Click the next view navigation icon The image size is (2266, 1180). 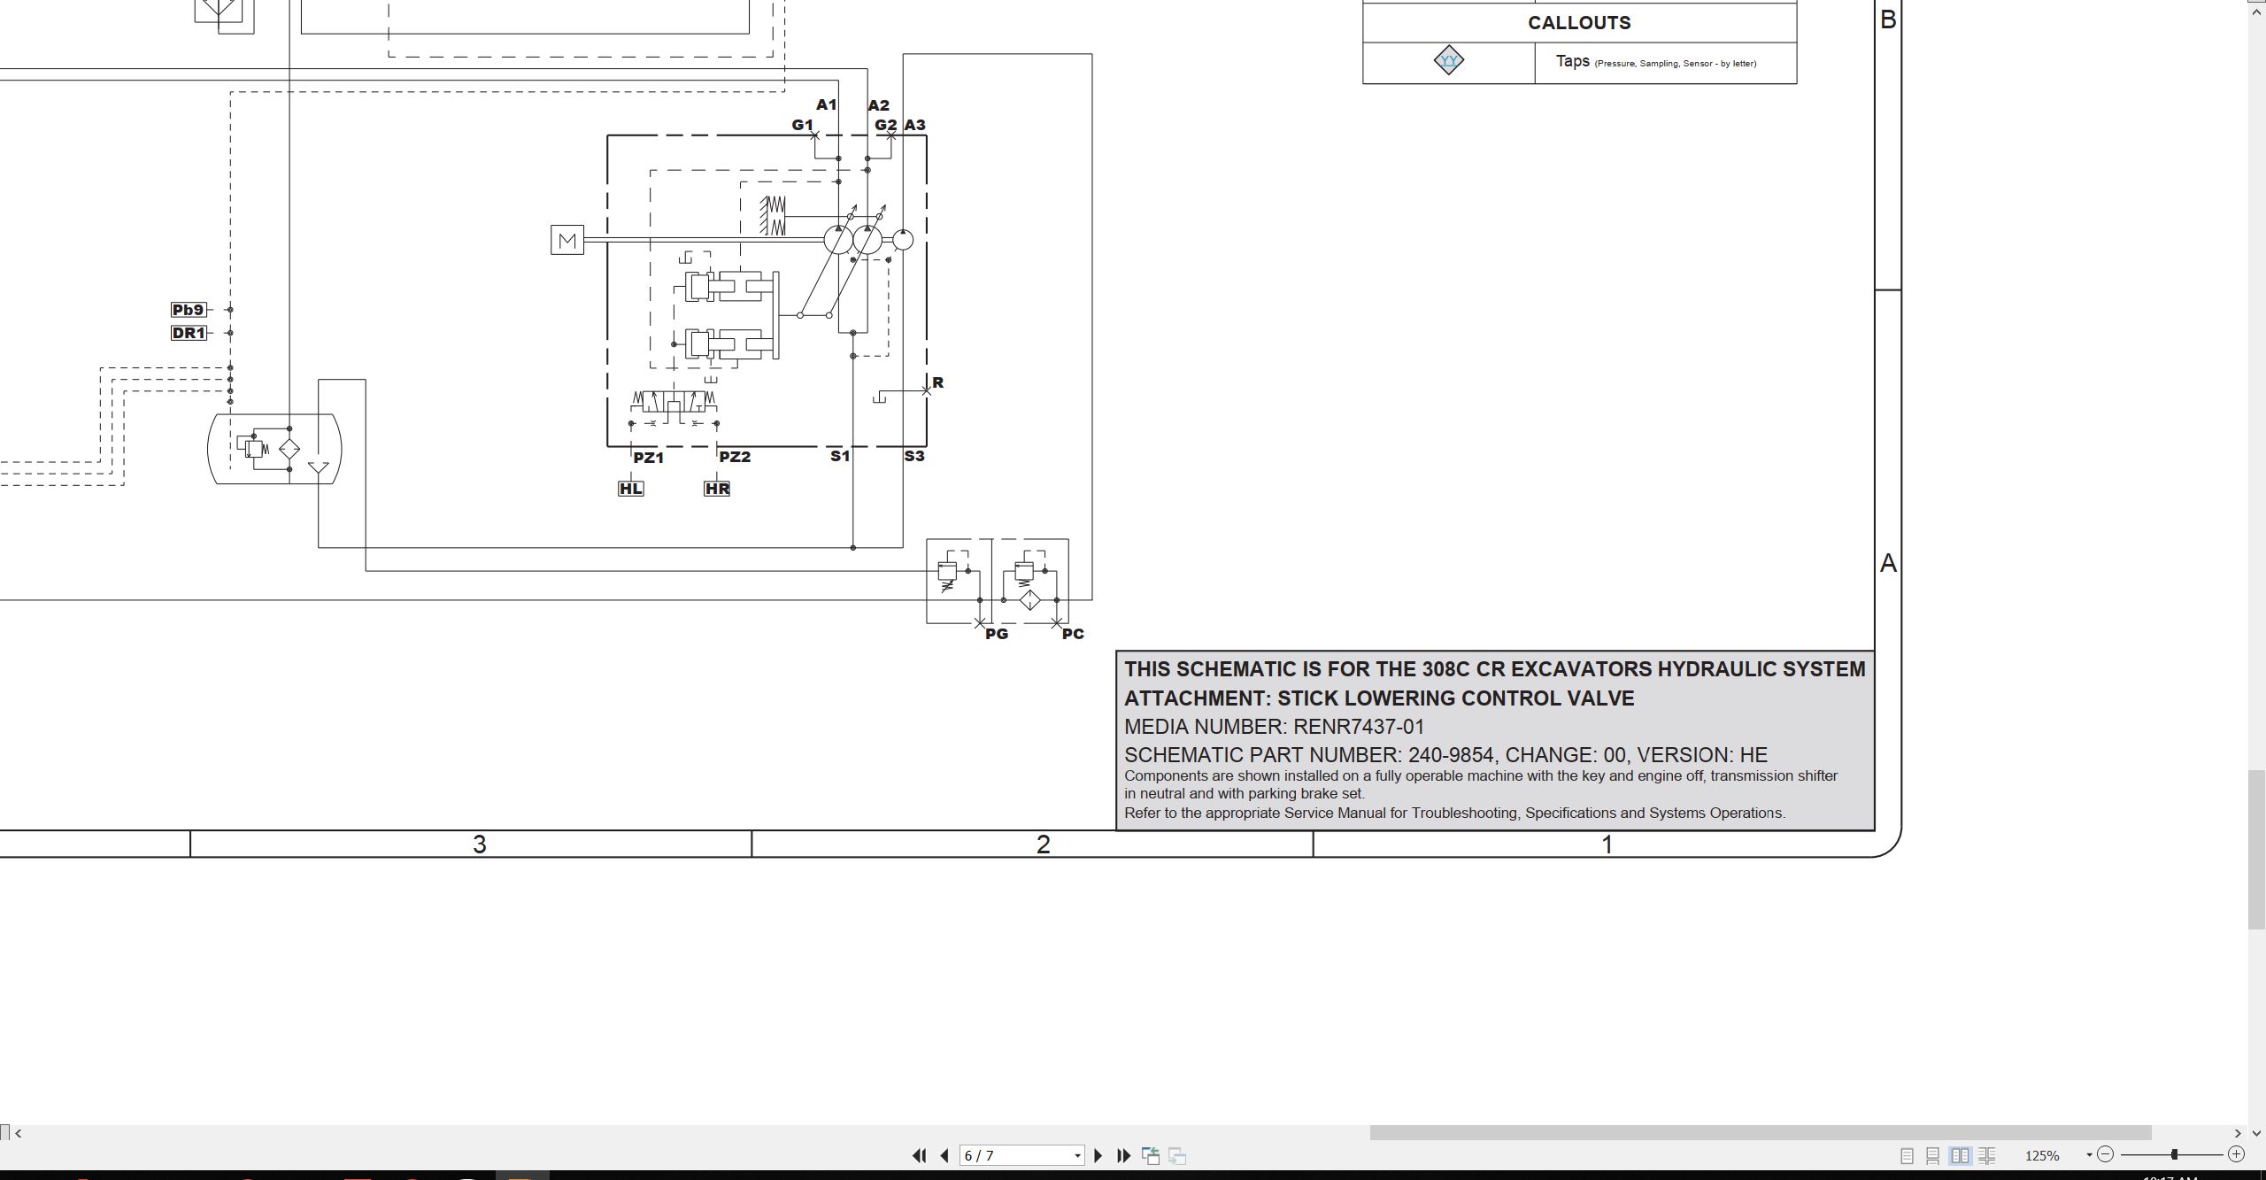pos(1177,1155)
